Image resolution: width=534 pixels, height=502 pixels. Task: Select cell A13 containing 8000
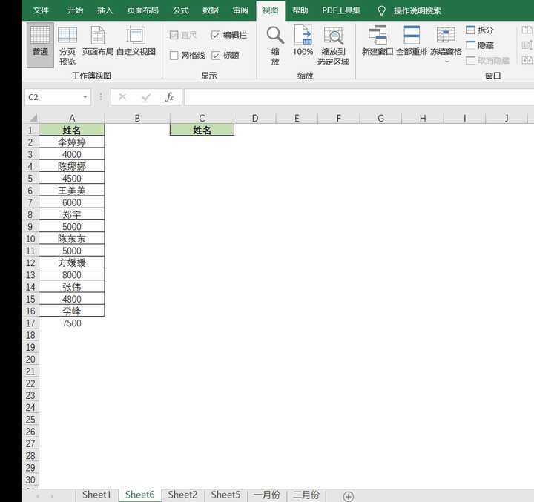pyautogui.click(x=72, y=275)
